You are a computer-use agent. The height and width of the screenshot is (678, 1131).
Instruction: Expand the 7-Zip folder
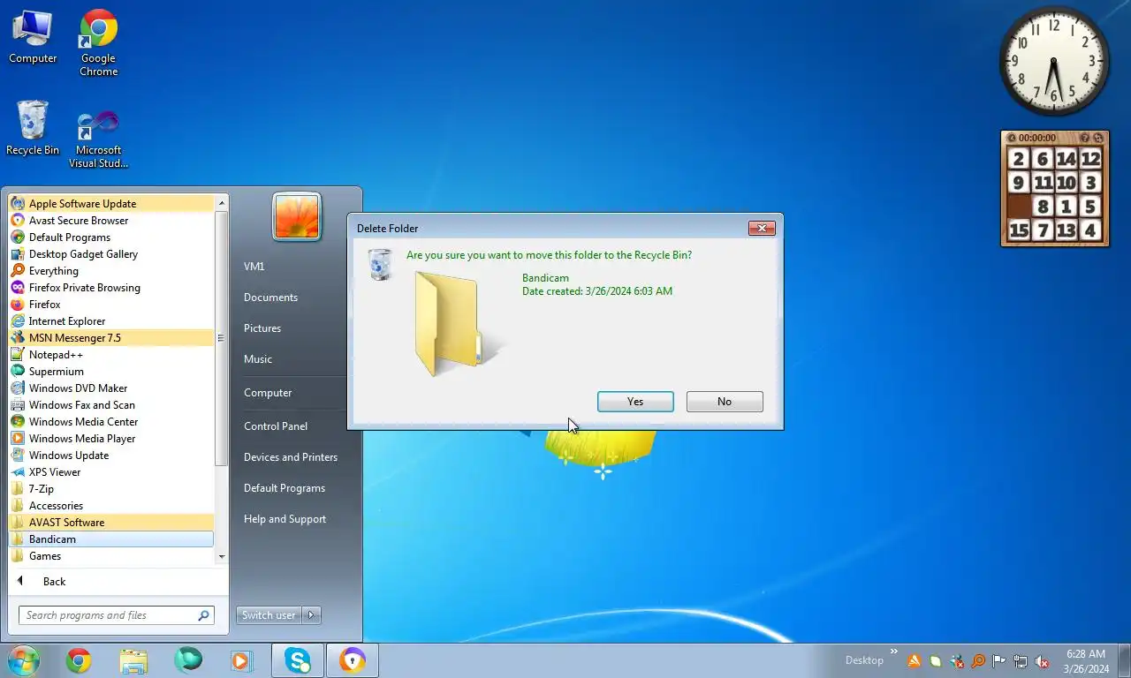click(111, 489)
